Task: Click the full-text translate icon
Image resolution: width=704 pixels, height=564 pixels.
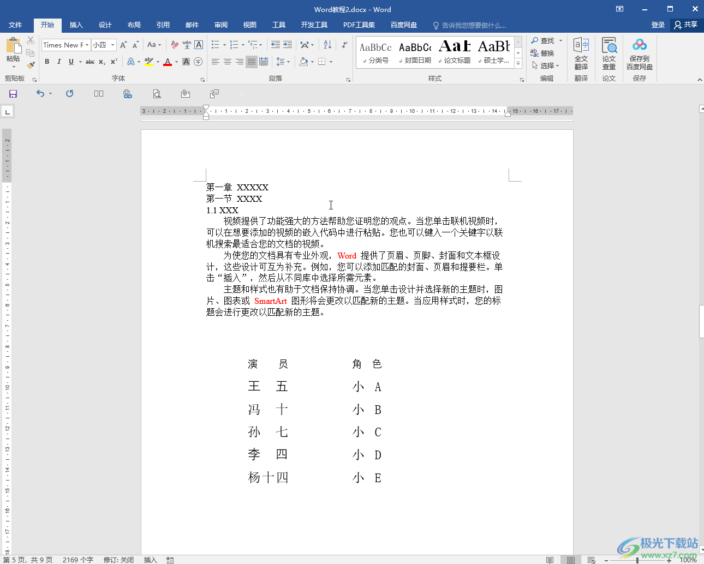Action: pos(581,53)
